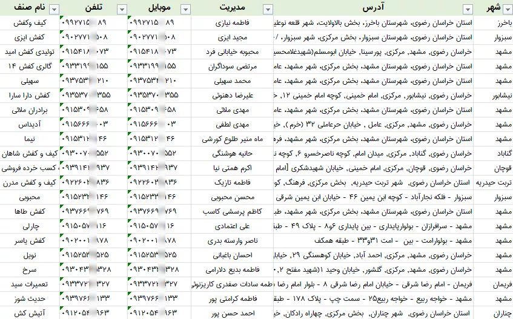The image size is (513, 319).
Task: Select the guild name cell چارلی
Action: point(30,226)
